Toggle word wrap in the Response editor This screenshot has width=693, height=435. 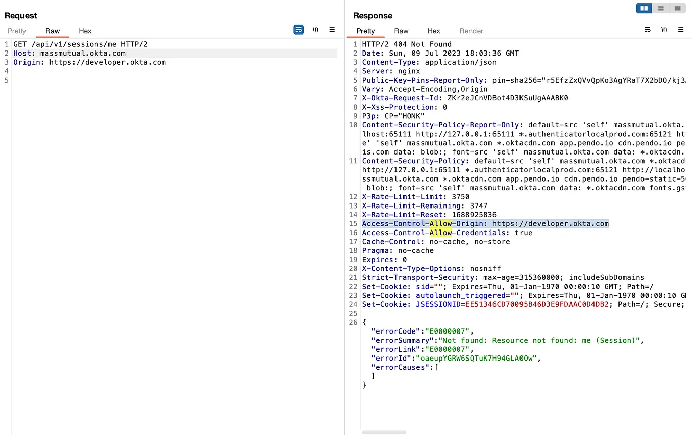[x=647, y=30]
